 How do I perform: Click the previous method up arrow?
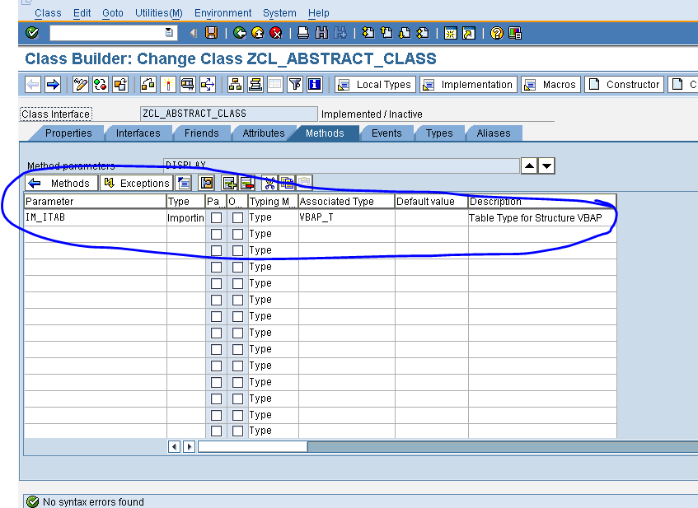tap(529, 166)
